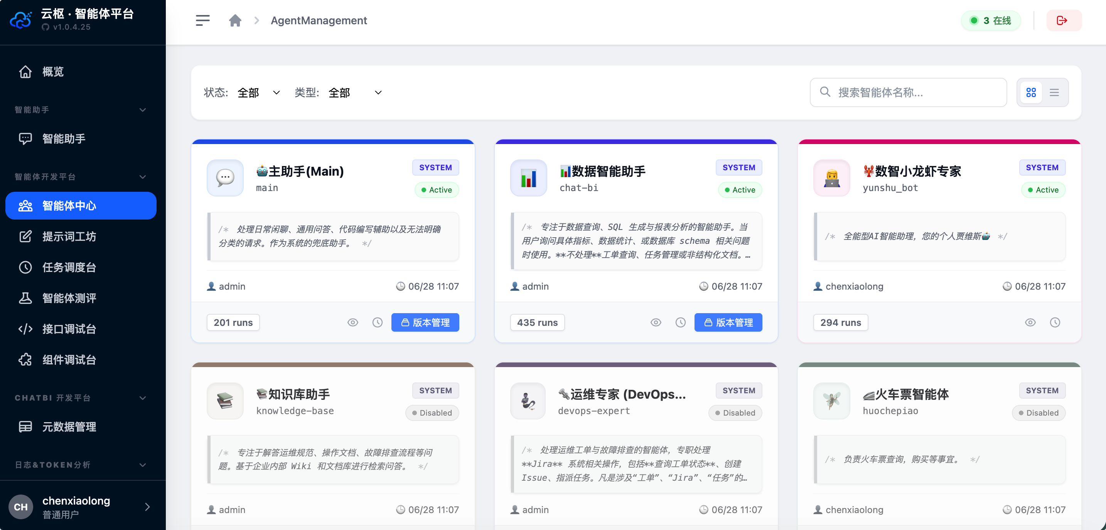Switch to grid card view
This screenshot has width=1106, height=530.
pyautogui.click(x=1031, y=92)
